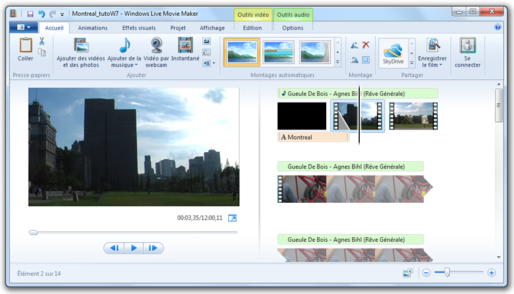514x294 pixels.
Task: Change thumbnail size icon in status bar
Action: click(x=408, y=273)
